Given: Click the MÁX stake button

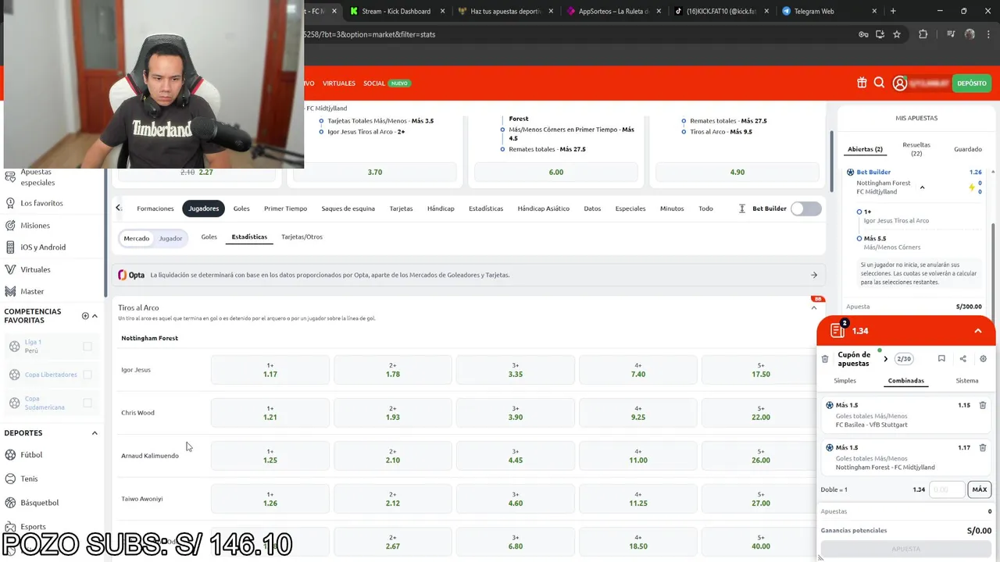Looking at the screenshot, I should point(980,489).
